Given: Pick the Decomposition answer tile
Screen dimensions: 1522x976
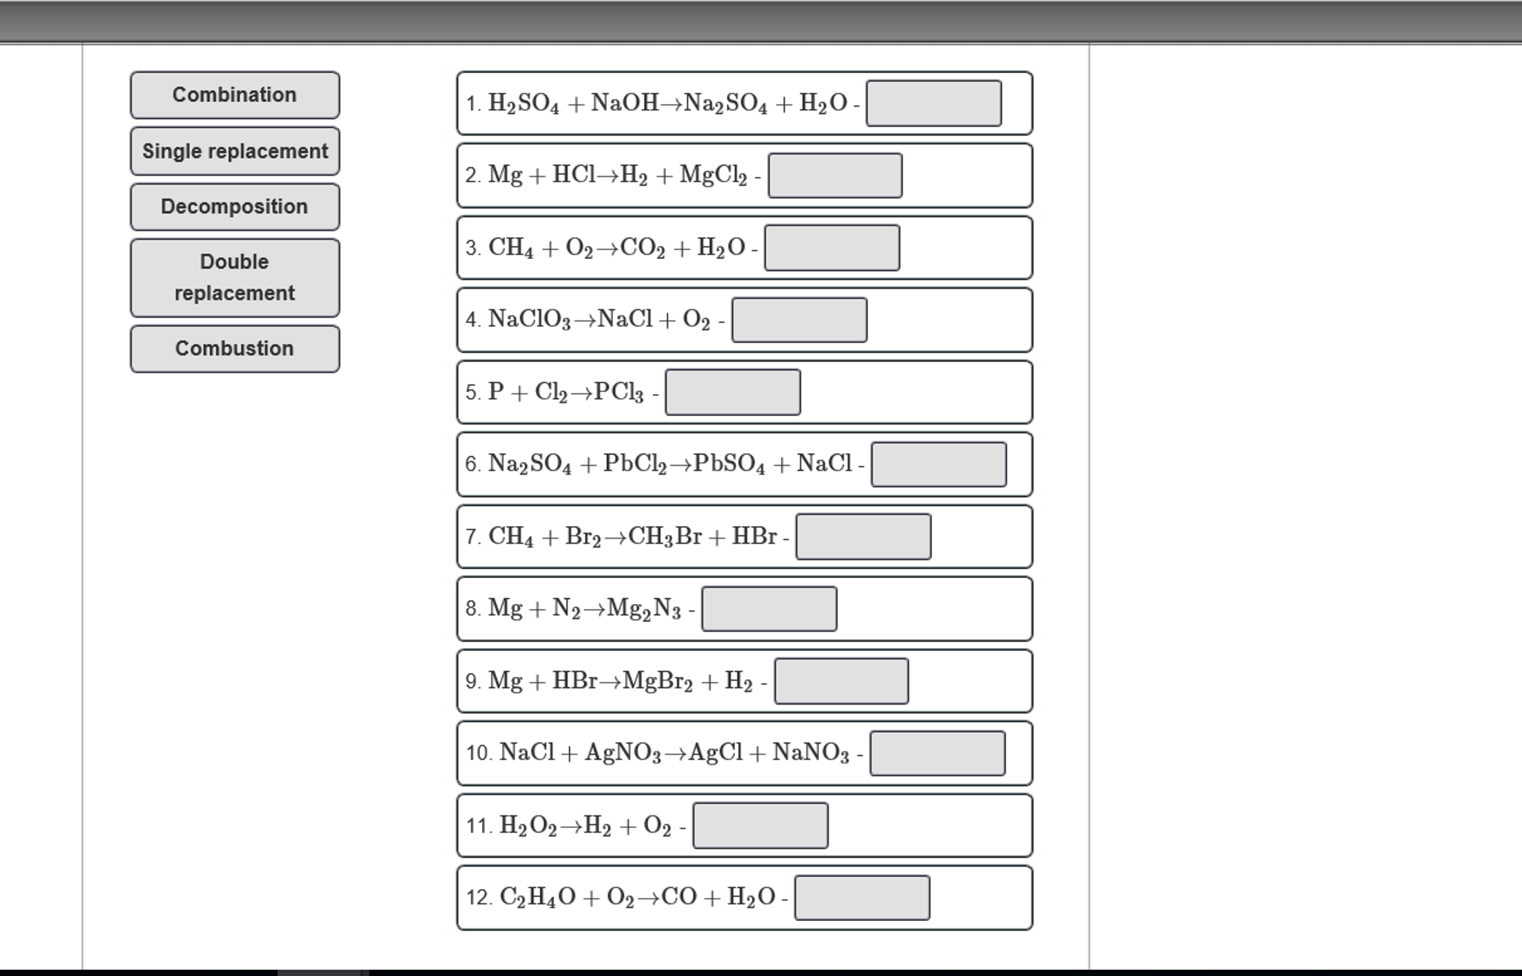Looking at the screenshot, I should click(x=234, y=207).
